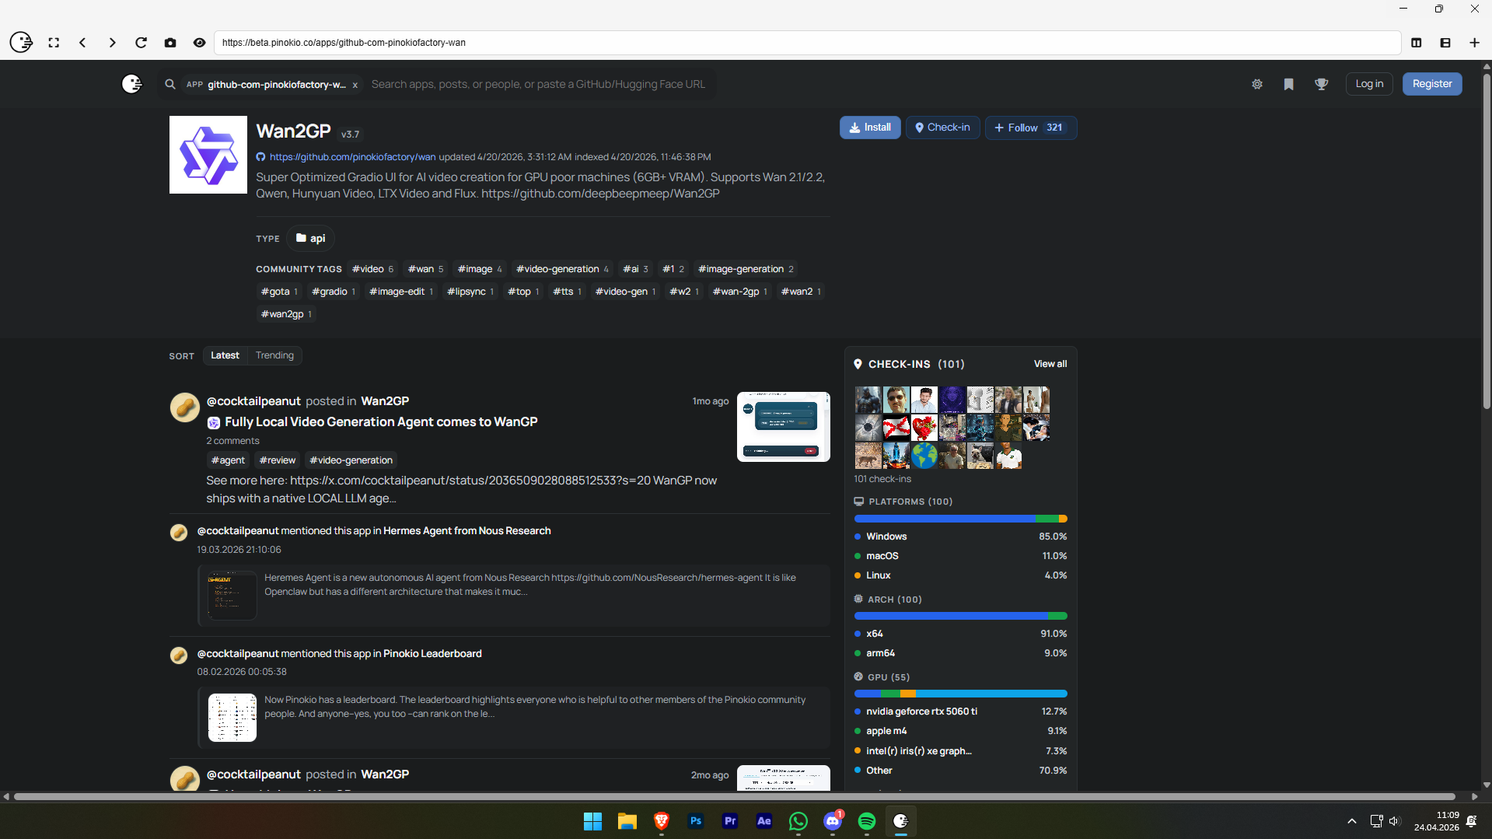Open Spotify from taskbar
The height and width of the screenshot is (839, 1492).
[x=867, y=821]
